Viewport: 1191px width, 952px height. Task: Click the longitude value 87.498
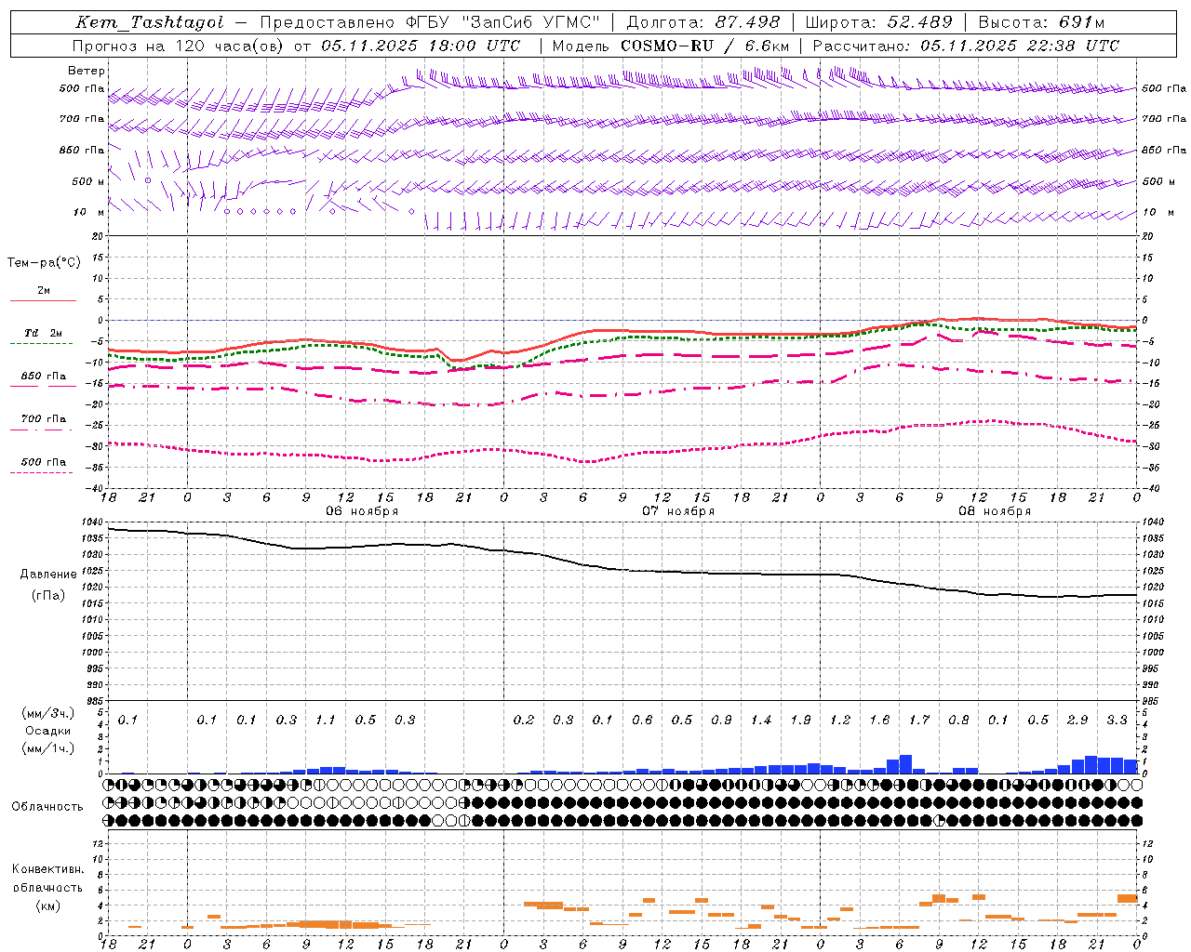(x=749, y=22)
